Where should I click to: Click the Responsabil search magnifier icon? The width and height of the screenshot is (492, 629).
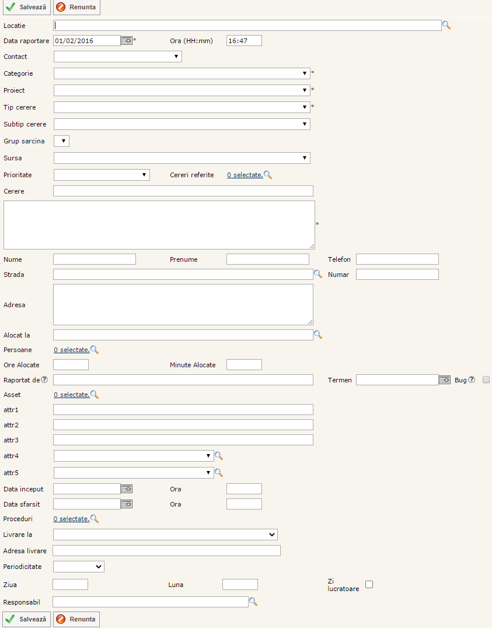pos(253,601)
